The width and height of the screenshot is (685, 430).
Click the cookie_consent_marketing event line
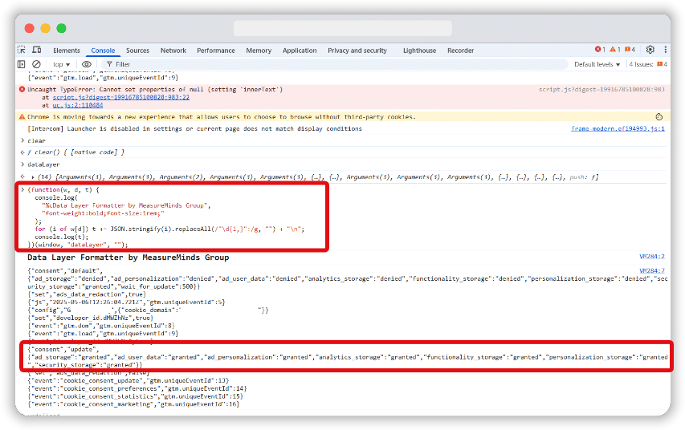coord(133,404)
